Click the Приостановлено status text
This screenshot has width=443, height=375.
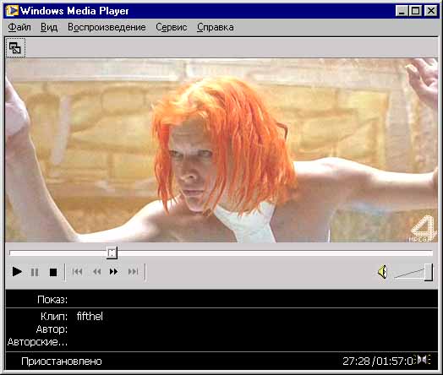[62, 361]
